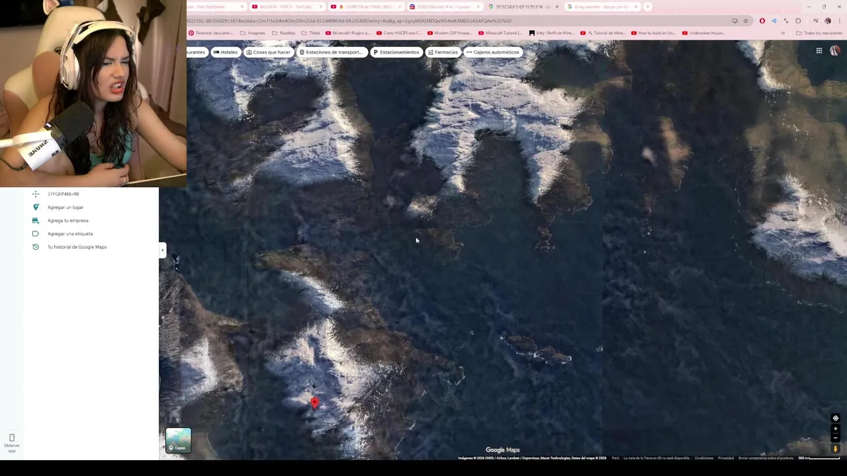Click the Opera-style red extension icon
This screenshot has height=476, width=847.
tap(762, 20)
